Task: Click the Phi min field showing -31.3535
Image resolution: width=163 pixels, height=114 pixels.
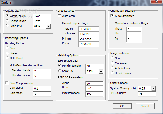Action: click(89, 39)
